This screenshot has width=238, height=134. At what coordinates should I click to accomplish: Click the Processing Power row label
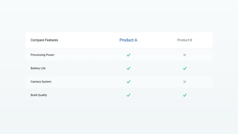42,55
